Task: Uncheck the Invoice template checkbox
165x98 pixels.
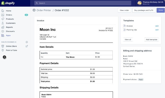Action: 124,26
